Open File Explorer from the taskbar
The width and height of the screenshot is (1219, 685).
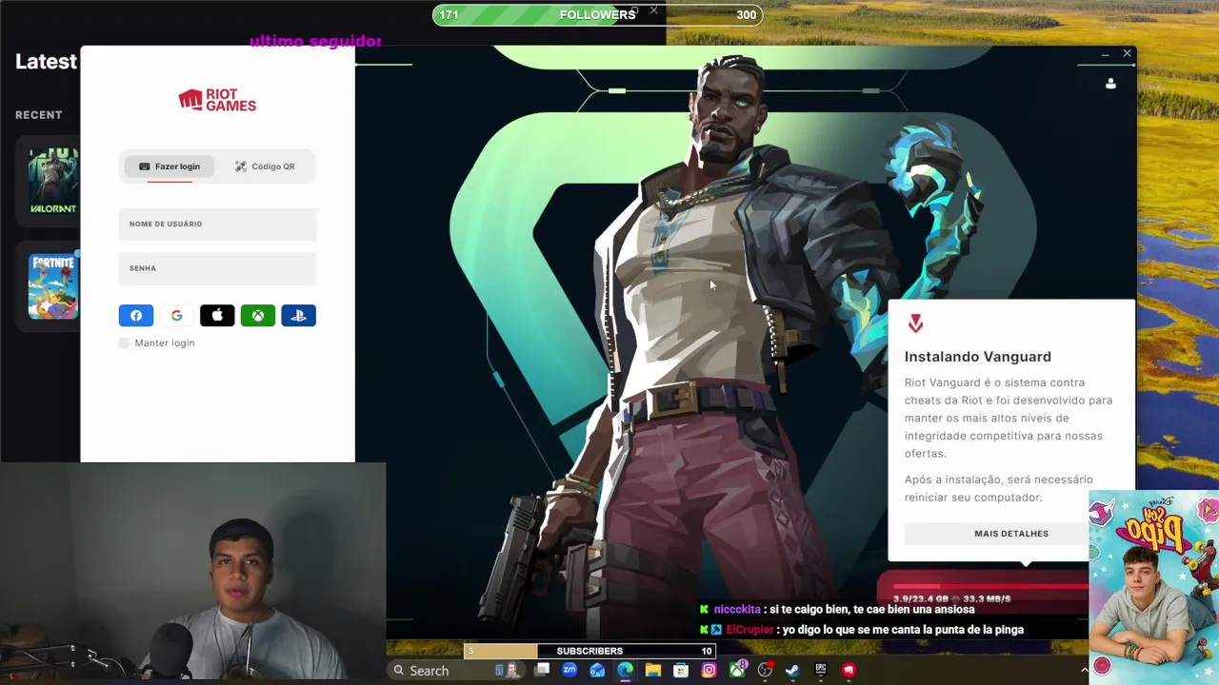(652, 671)
